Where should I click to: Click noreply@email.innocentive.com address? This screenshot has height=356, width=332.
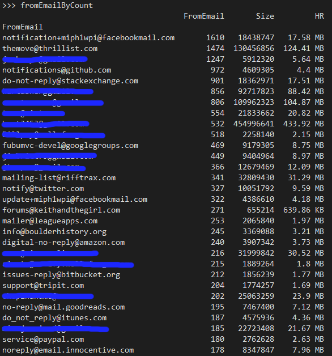[68, 350]
